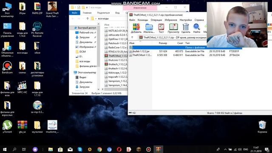This screenshot has width=272, height=153.
Task: Open the Команды menu in WinRAR
Action: [143, 20]
